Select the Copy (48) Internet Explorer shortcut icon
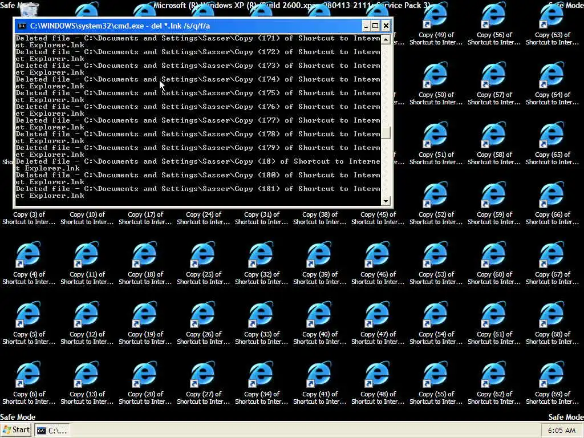This screenshot has height=438, width=584. pos(378,375)
